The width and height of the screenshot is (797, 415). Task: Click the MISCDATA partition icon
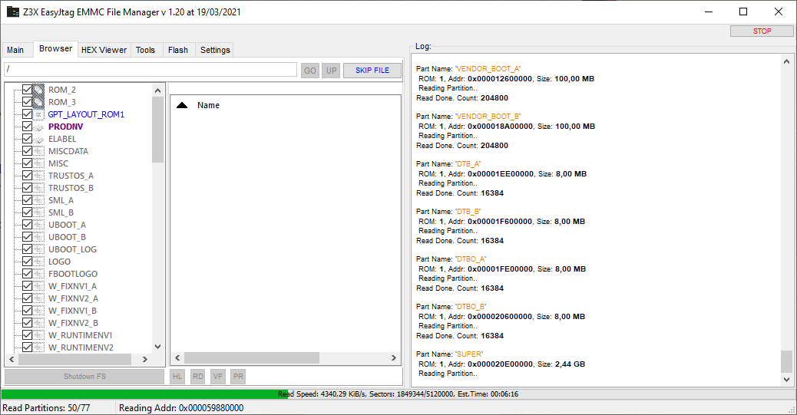pyautogui.click(x=38, y=151)
